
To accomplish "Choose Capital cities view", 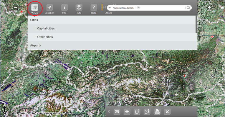I will (112, 28).
